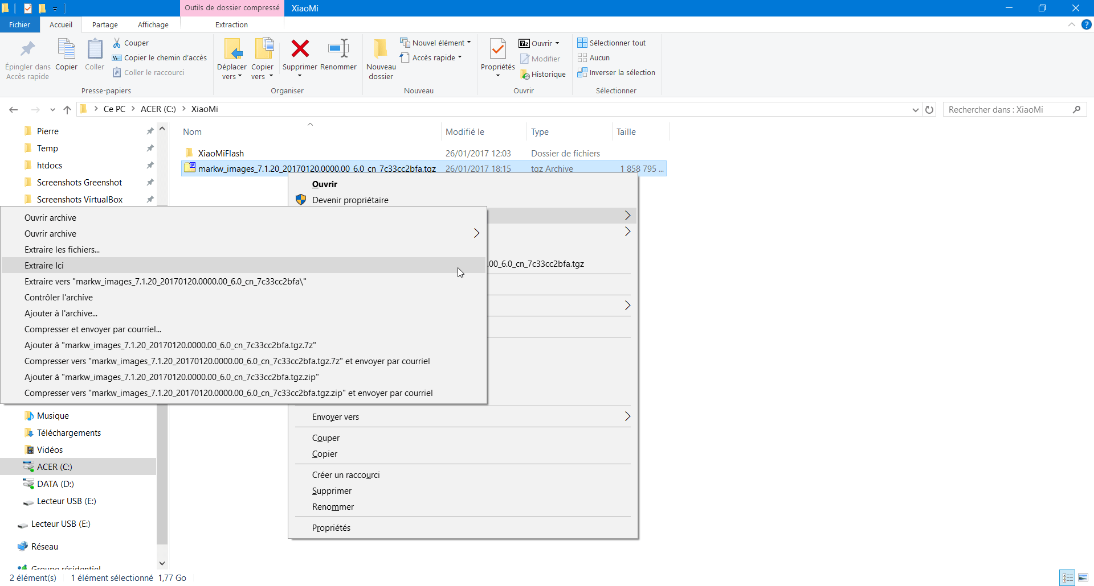Click the red Supprimer X icon

[x=300, y=49]
